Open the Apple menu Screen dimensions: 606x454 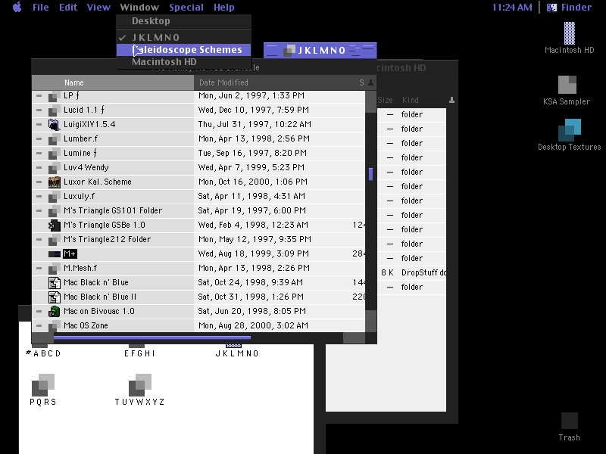point(17,7)
